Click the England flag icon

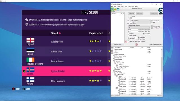(30, 40)
